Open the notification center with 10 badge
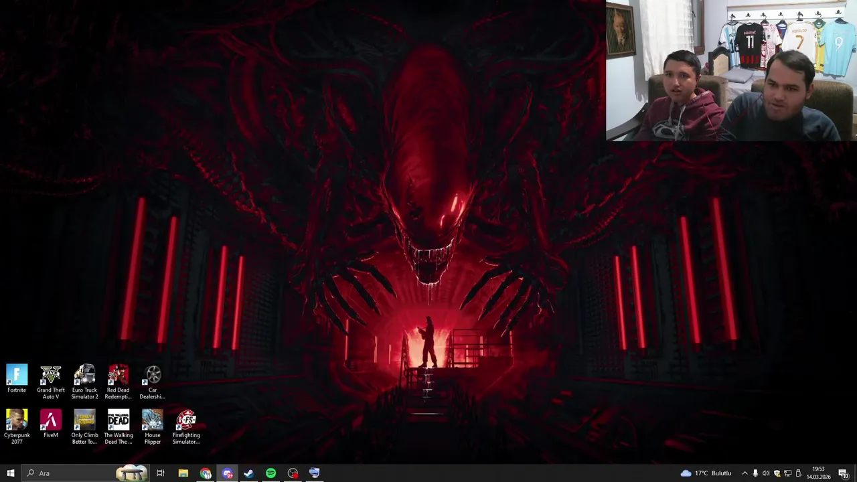857x482 pixels. (x=843, y=473)
